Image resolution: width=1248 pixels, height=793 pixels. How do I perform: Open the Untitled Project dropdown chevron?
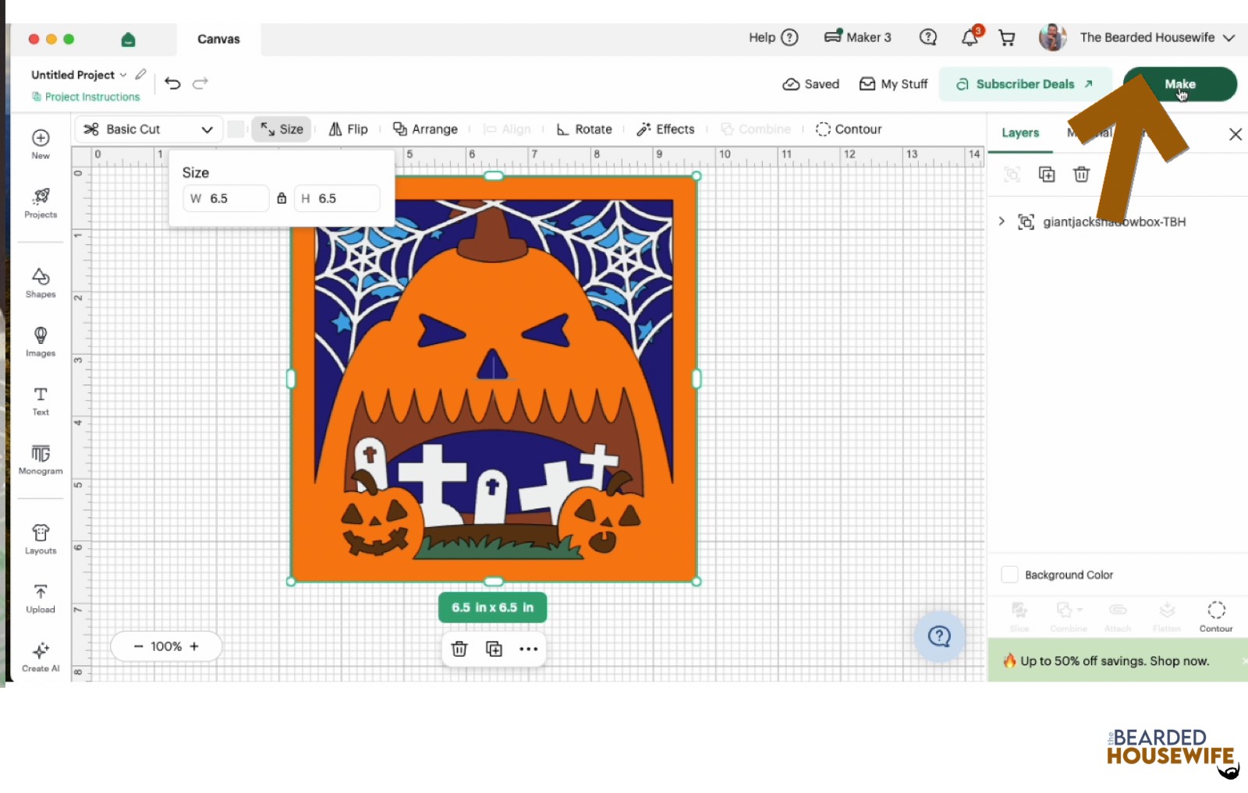(x=123, y=75)
